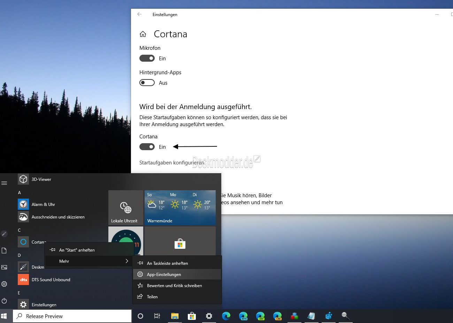This screenshot has height=323, width=453.
Task: Expand the Mehr submenu
Action: coord(89,261)
